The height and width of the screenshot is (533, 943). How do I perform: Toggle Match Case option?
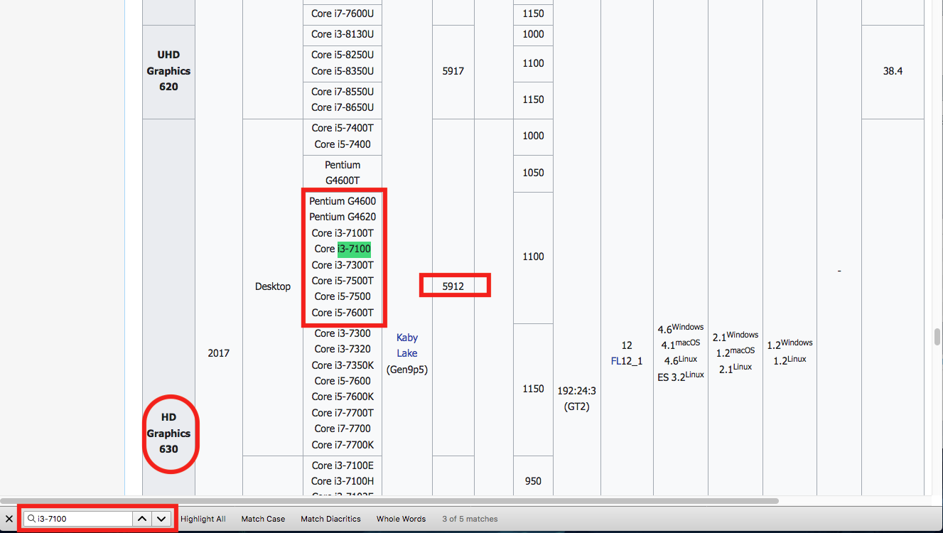tap(263, 519)
